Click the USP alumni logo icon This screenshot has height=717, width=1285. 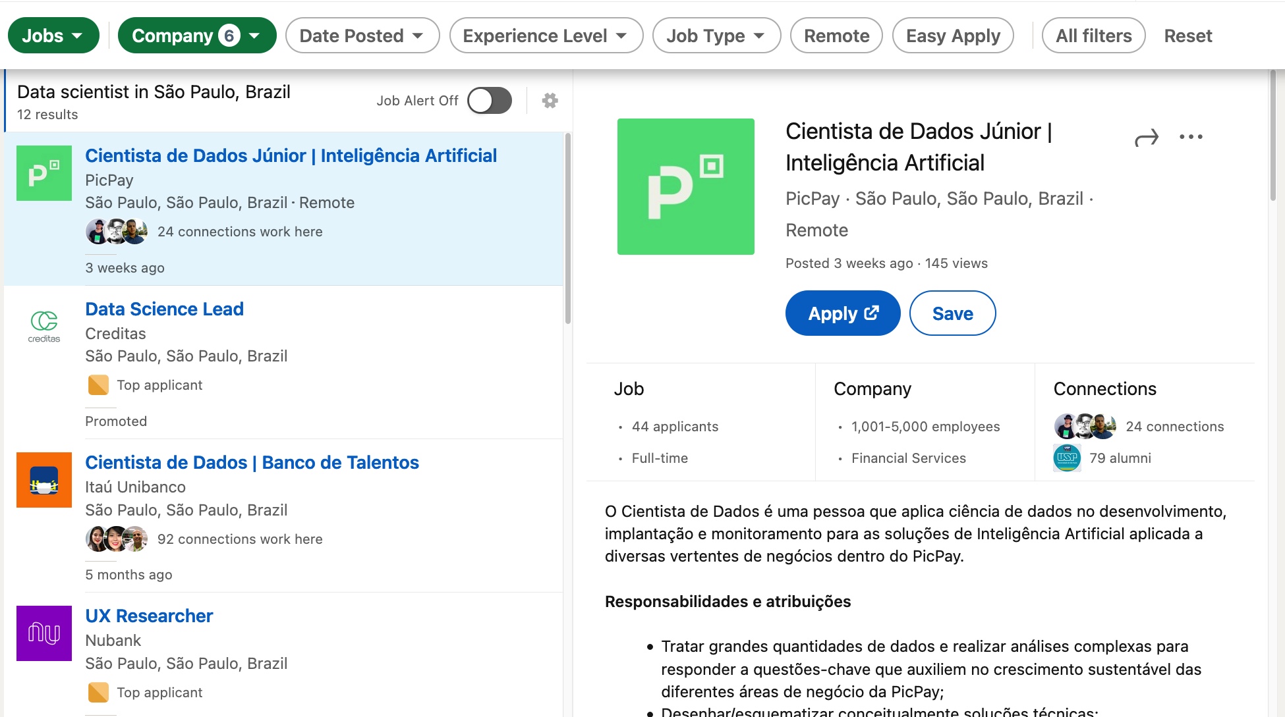[1067, 458]
